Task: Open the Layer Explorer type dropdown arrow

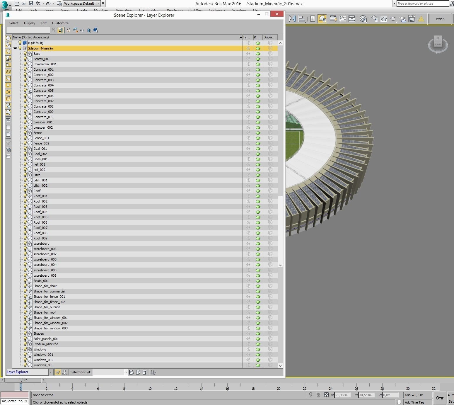Action: [x=51, y=372]
